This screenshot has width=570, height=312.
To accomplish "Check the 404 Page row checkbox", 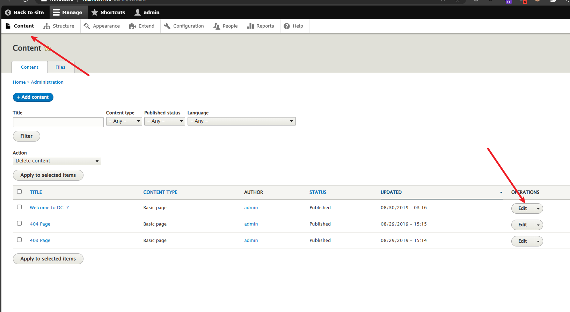I will (19, 223).
